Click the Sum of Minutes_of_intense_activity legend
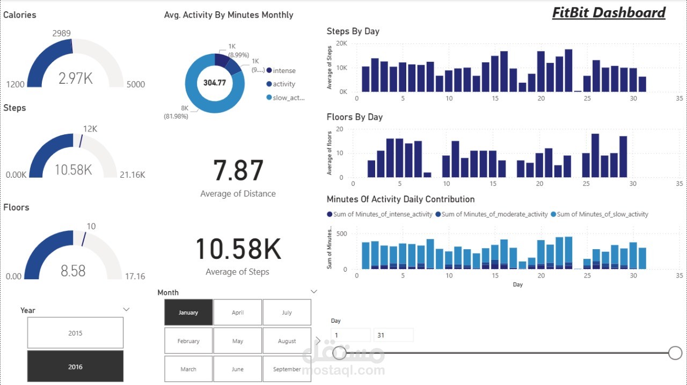The image size is (687, 385). pyautogui.click(x=380, y=214)
